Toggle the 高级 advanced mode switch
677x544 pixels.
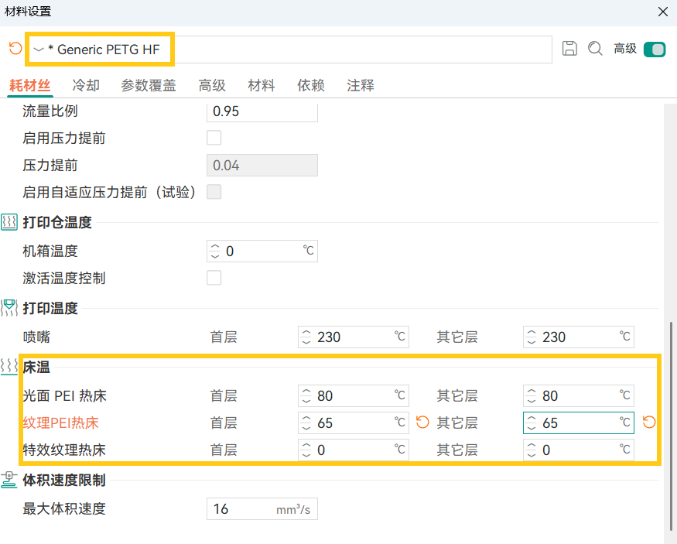coord(654,50)
